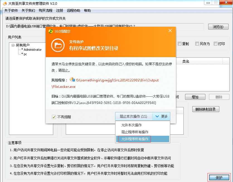Click the folder path input field
Image resolution: width=233 pixels, height=182 pixels.
tap(105, 26)
